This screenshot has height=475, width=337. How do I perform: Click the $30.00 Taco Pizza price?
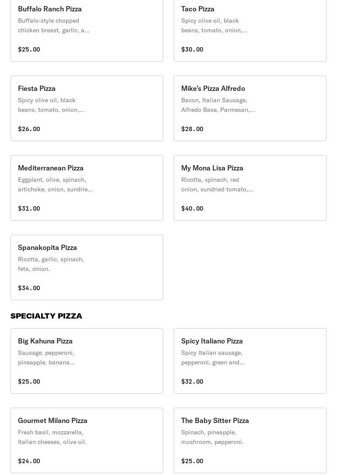coord(192,49)
